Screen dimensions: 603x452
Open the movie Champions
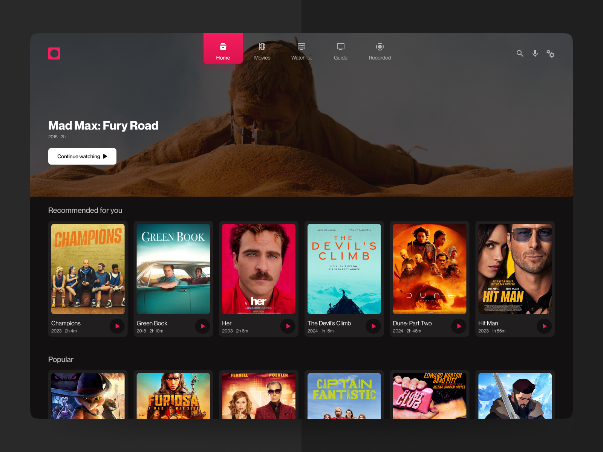click(x=87, y=269)
